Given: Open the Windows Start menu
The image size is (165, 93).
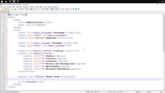Looking at the screenshot, I should [2, 2].
